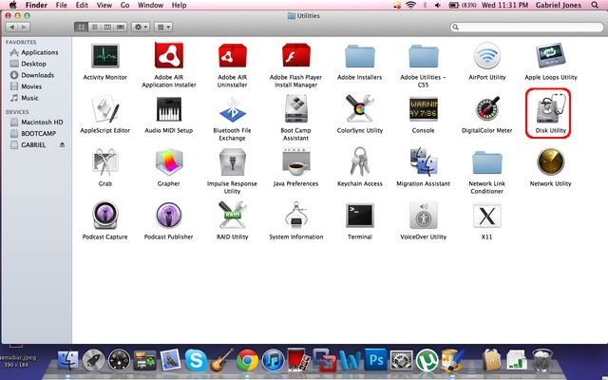Select Adobe AIR Uninstaller icon
Screen dimensions: 608x380
pyautogui.click(x=232, y=56)
